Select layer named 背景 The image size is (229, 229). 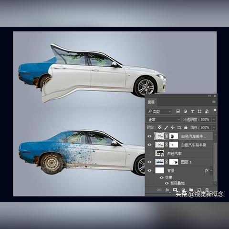[171, 171]
